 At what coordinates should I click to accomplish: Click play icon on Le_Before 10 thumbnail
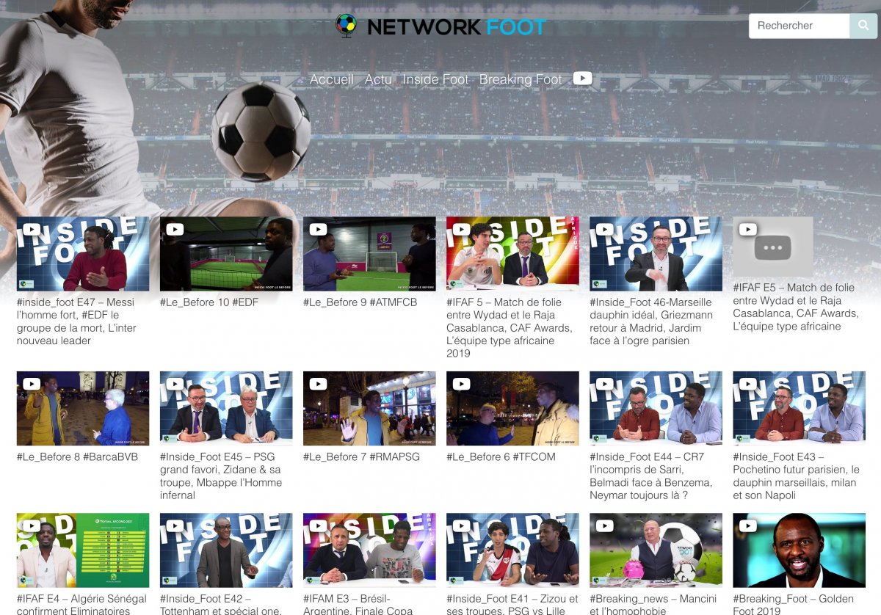[x=175, y=230]
